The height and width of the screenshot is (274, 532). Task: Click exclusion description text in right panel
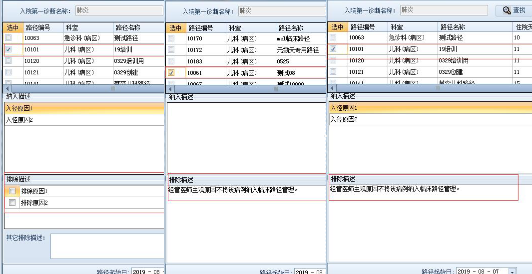[395, 189]
